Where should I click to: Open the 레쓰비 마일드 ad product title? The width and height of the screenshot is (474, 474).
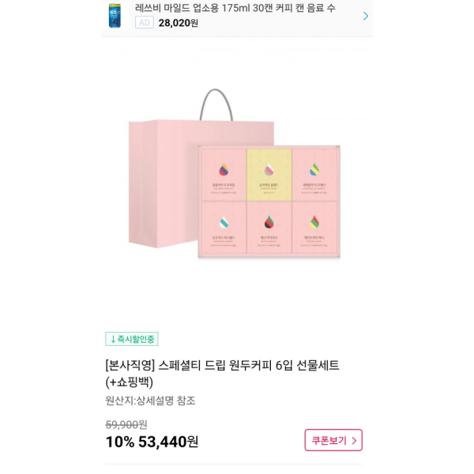tap(235, 8)
